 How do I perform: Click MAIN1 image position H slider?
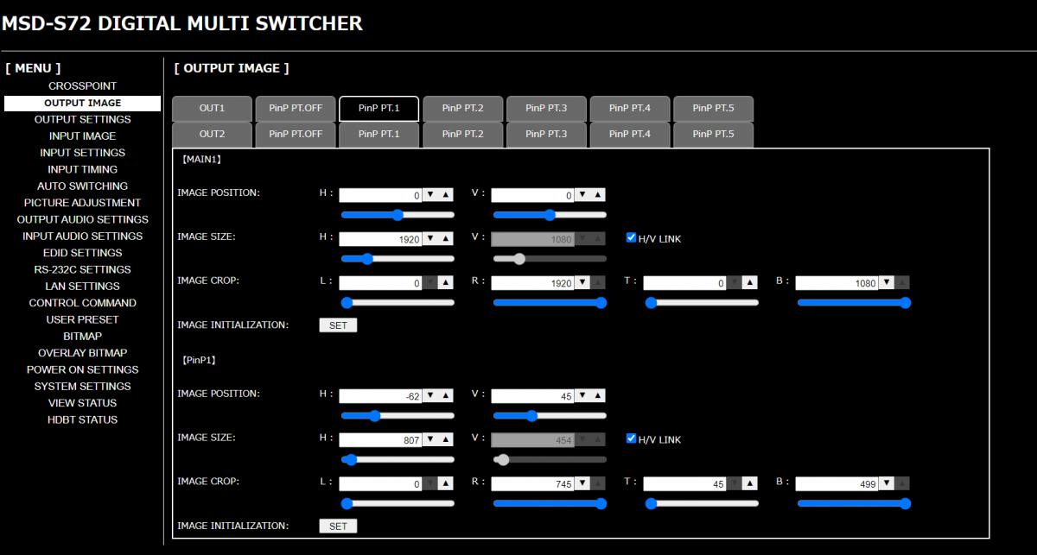point(398,214)
